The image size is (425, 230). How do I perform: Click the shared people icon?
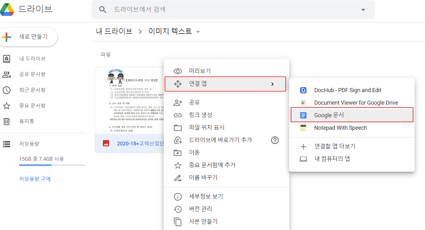tap(7, 74)
